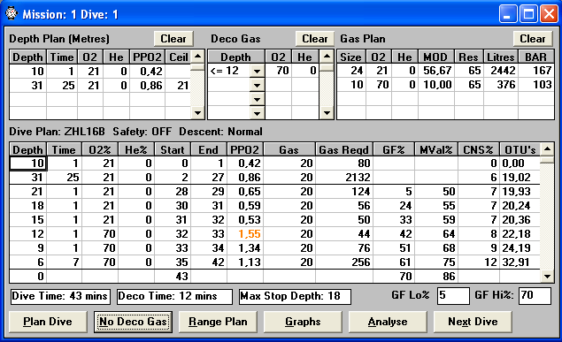Maximize the Mission window
Viewport: 562px width, 342px height.
(528, 14)
